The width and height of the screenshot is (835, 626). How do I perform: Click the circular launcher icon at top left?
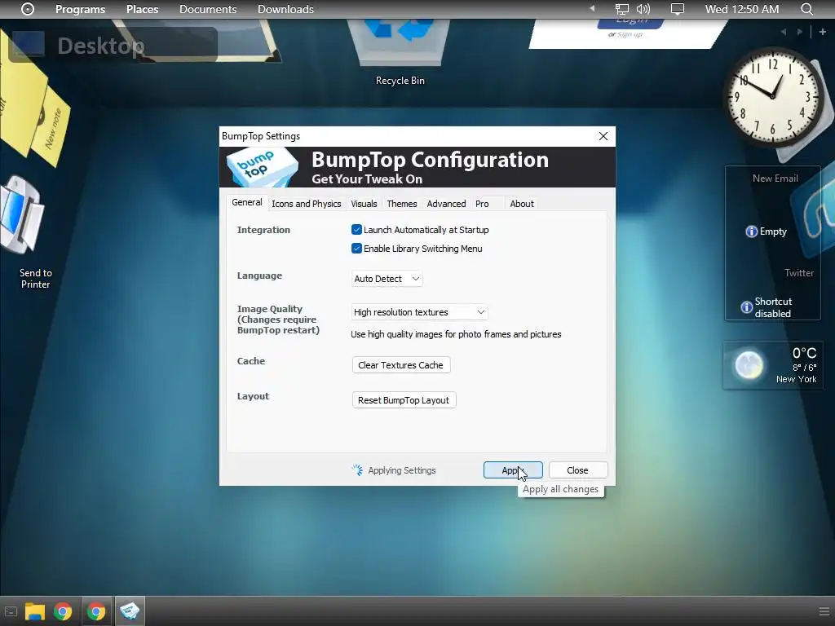28,9
